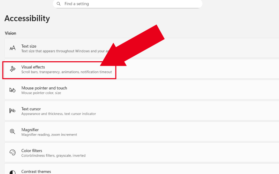
Task: Click the scroll bars, transparency, animations description
Action: click(67, 72)
